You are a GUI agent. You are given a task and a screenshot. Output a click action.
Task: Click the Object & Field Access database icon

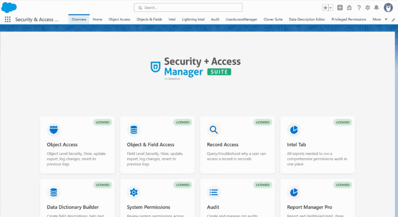(133, 130)
